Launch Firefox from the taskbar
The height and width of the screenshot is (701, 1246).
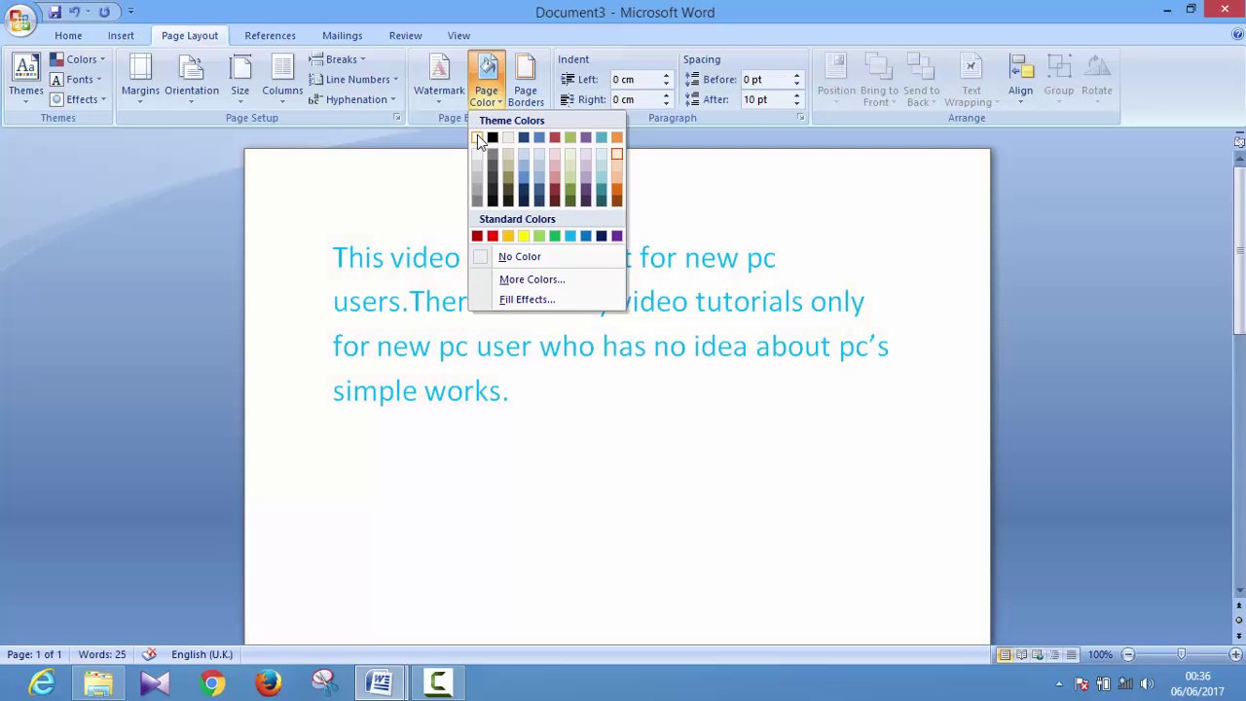[268, 683]
